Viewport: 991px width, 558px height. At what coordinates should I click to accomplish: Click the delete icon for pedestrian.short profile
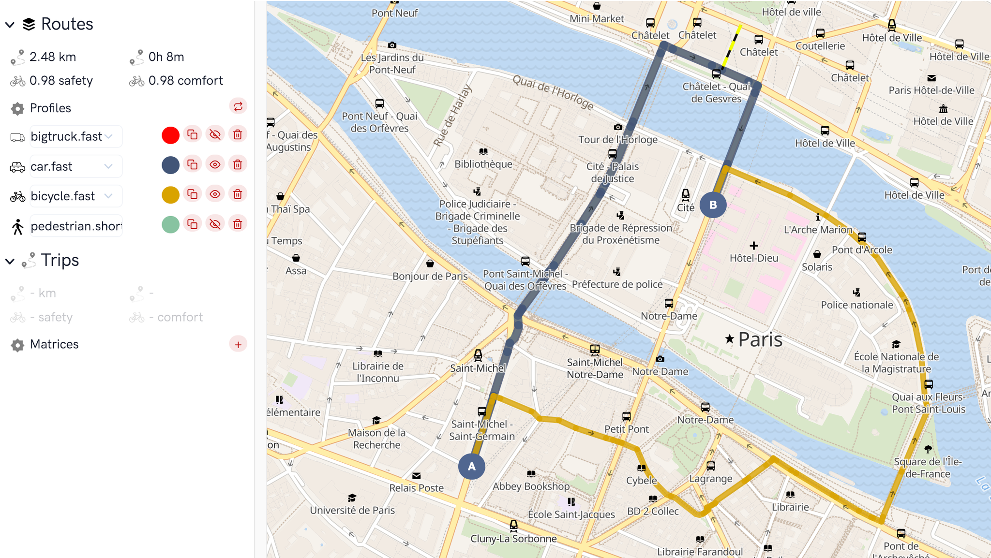[x=238, y=224]
